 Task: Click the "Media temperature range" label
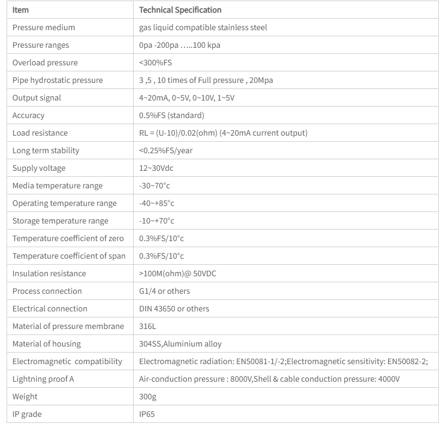click(58, 186)
